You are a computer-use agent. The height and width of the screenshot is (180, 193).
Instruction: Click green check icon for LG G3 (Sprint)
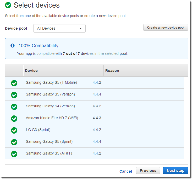14,130
